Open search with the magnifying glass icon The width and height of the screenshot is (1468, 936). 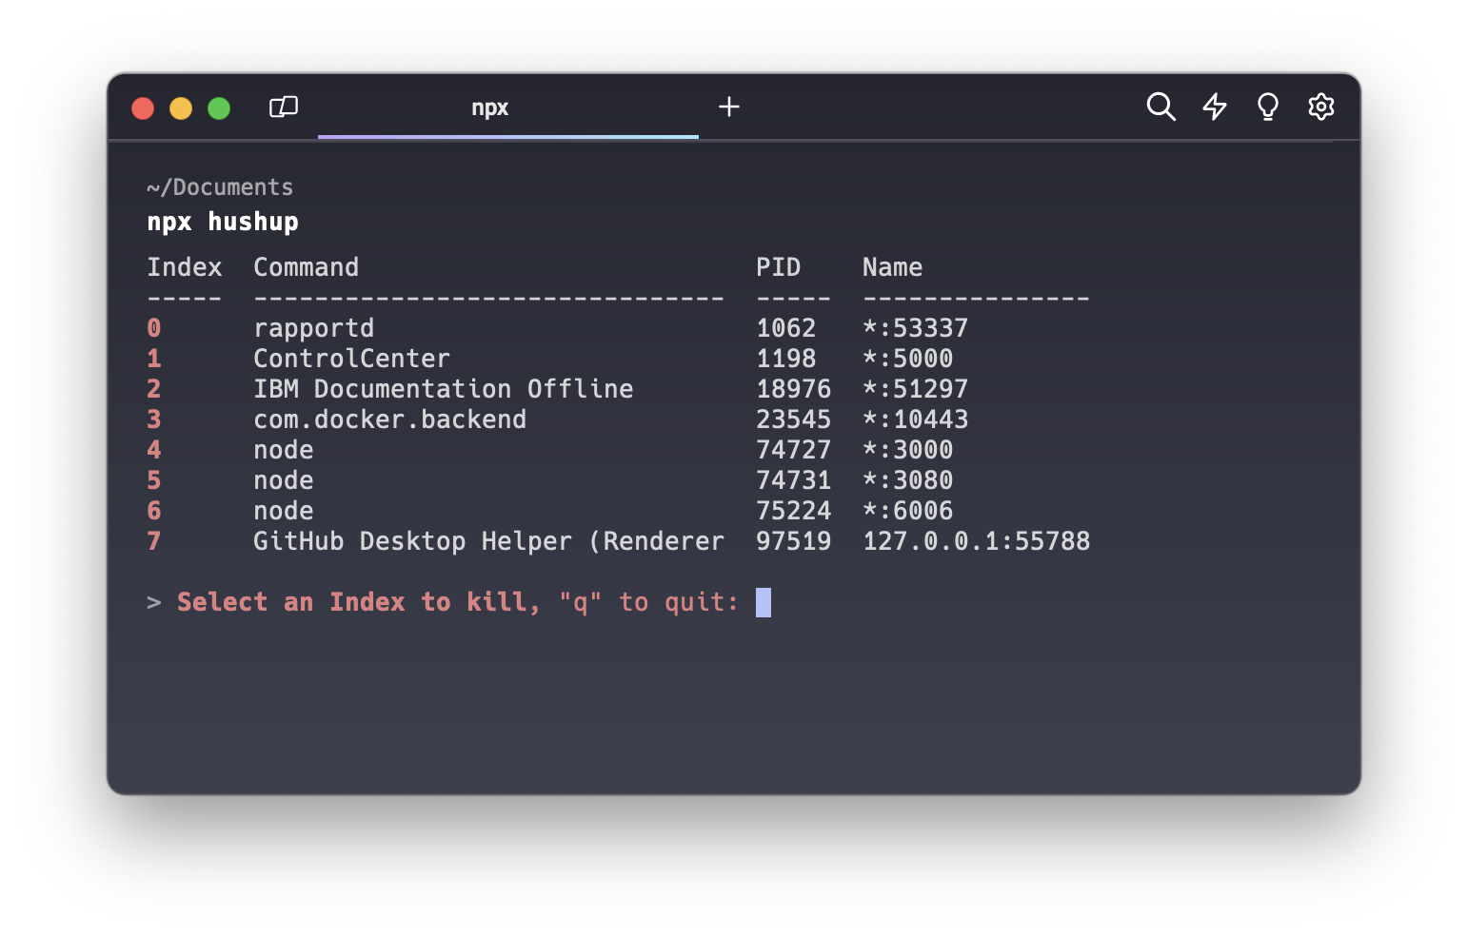[1161, 107]
